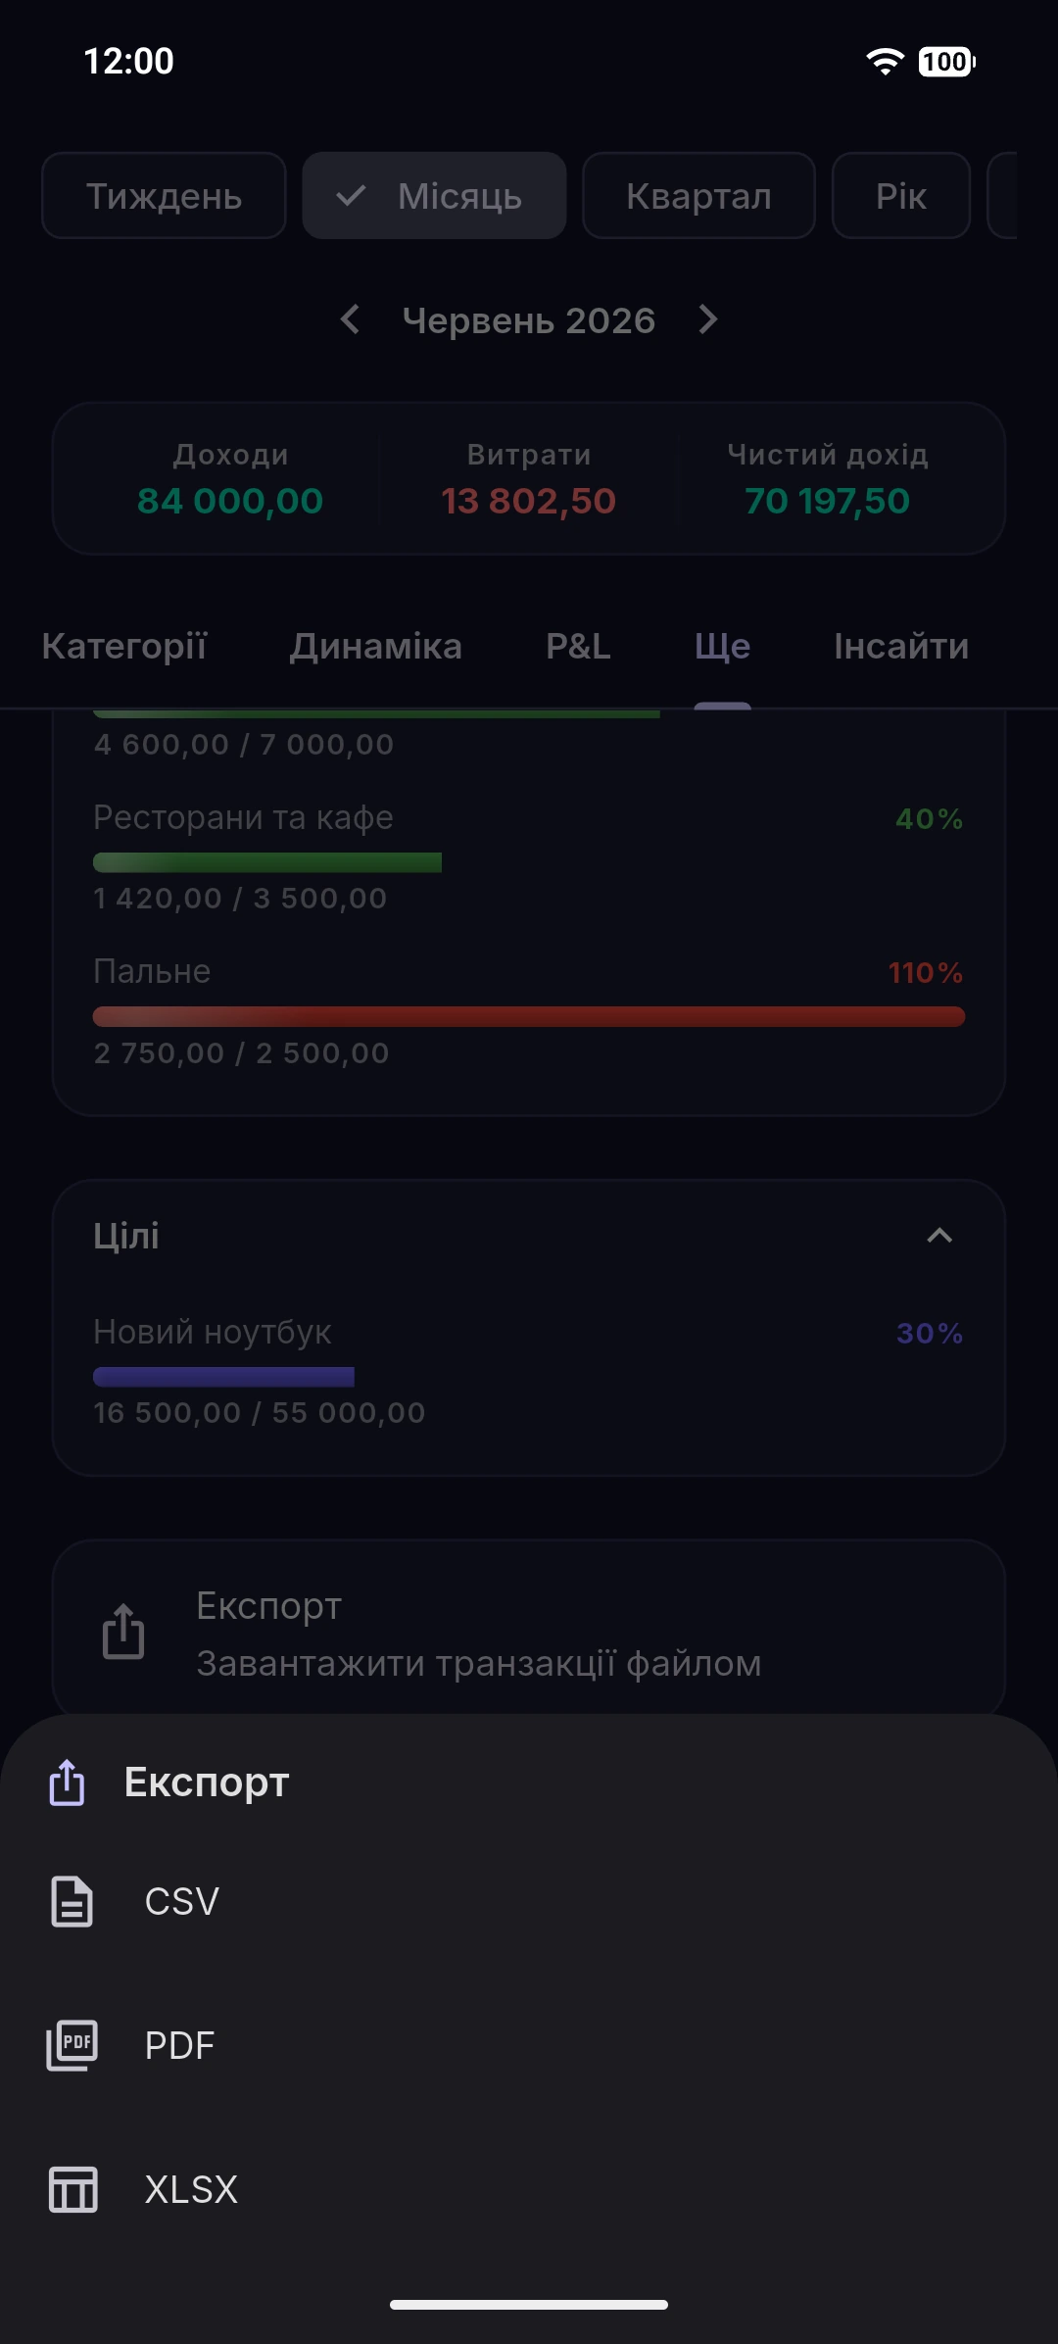Tap the PDF document icon

point(72,2045)
